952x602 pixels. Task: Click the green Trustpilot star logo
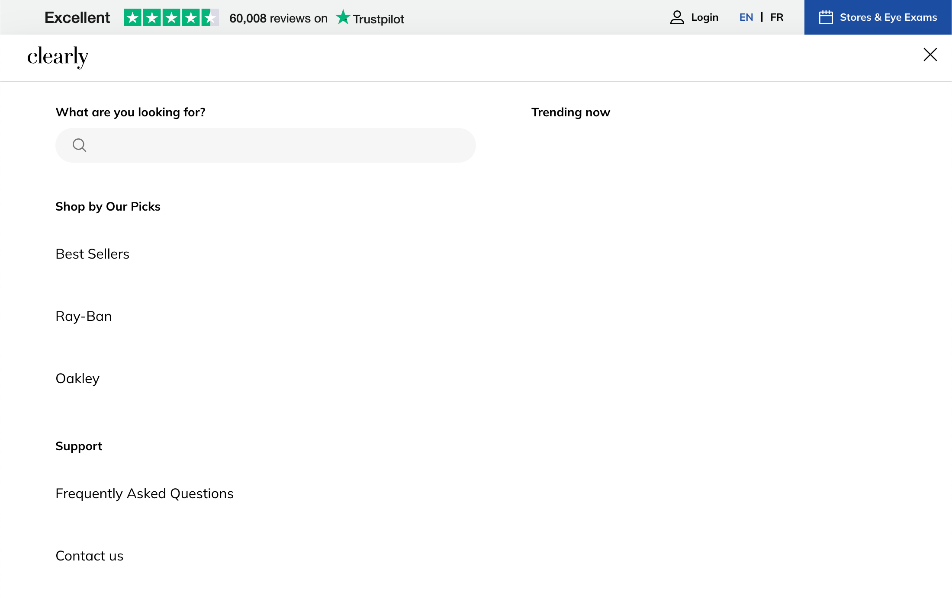[343, 18]
